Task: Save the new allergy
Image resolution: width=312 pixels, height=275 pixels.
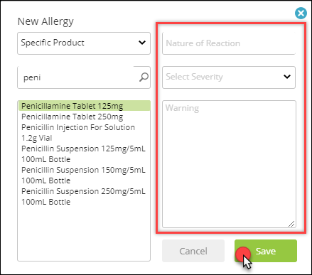Action: pos(266,251)
